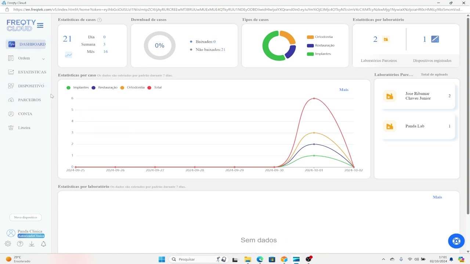Image resolution: width=470 pixels, height=264 pixels.
Task: Switch to Laboratórios Parc... tab
Action: 394,75
